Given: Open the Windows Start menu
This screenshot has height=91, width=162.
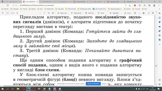Looking at the screenshot, I should (x=2, y=89).
